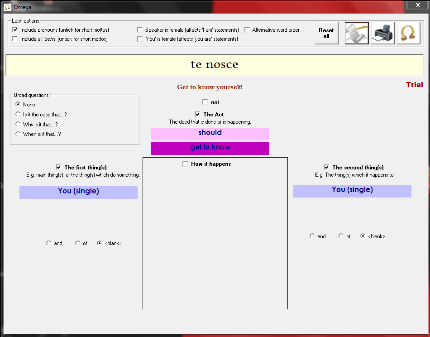Click 'You (single)' box under first thing
Viewport: 430px width, 337px height.
point(78,193)
